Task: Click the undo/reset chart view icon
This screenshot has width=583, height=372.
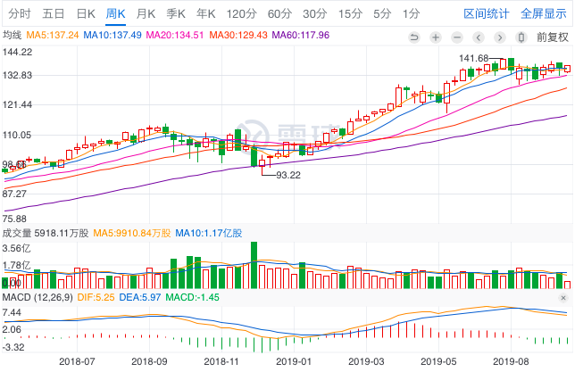Action: pyautogui.click(x=414, y=37)
